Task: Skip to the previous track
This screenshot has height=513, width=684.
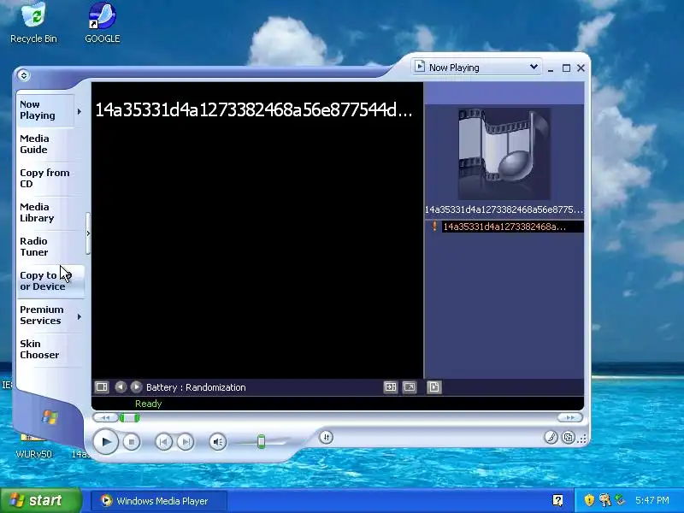Action: pyautogui.click(x=163, y=442)
